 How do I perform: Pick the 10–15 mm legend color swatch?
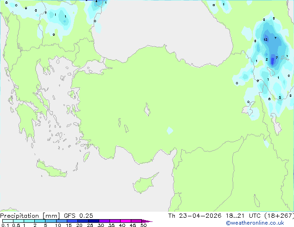tap(61, 221)
